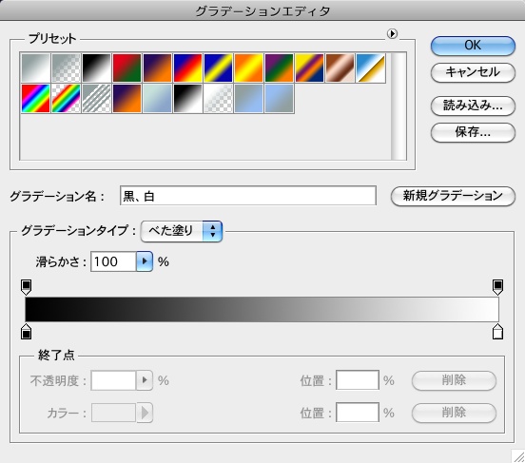
Task: Click the 新規グラデーション button
Action: (453, 196)
